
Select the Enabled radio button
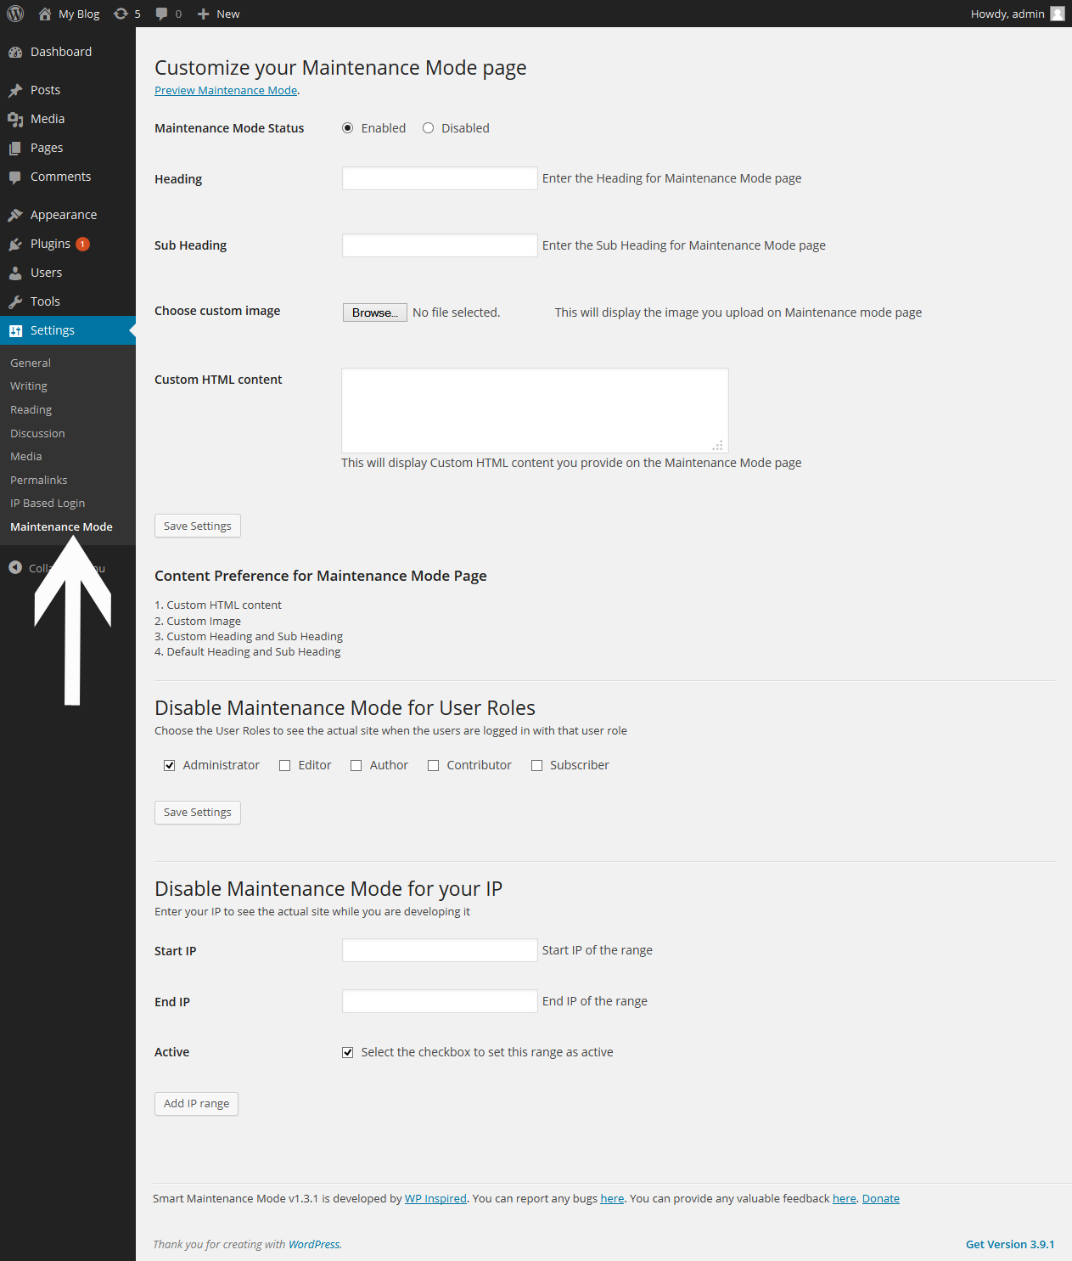348,128
